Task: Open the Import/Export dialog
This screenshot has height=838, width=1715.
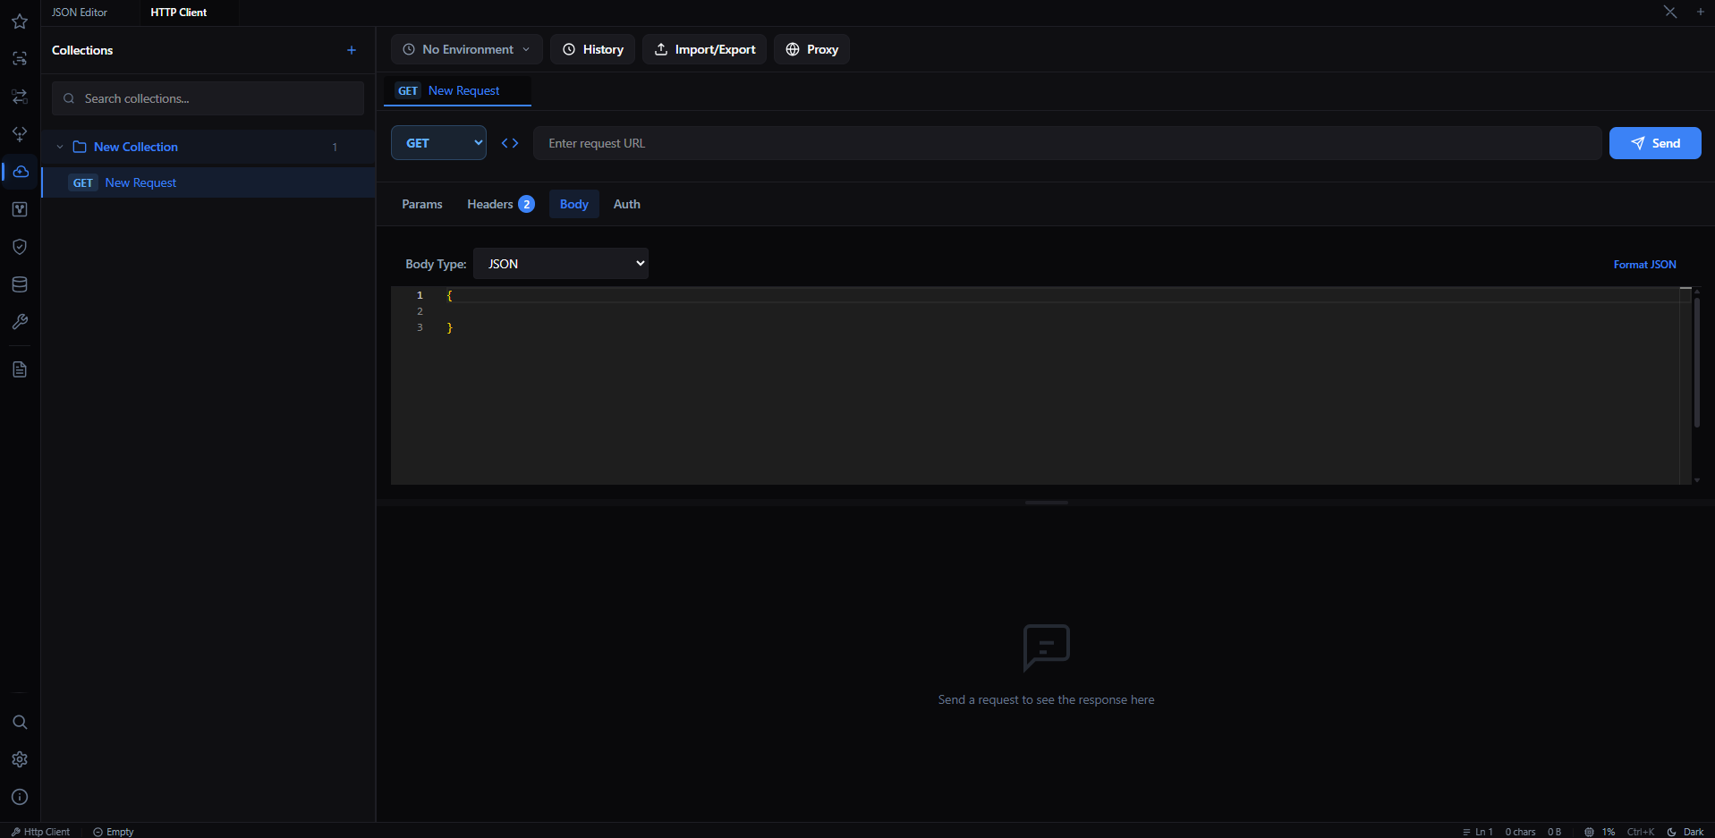Action: click(x=704, y=49)
